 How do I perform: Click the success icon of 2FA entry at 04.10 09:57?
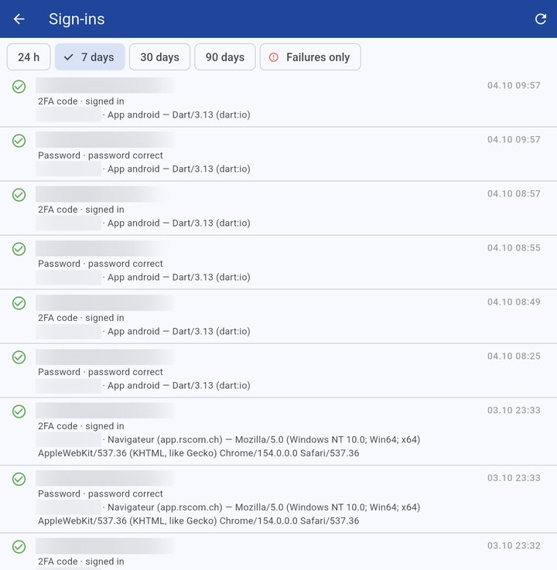coord(19,87)
